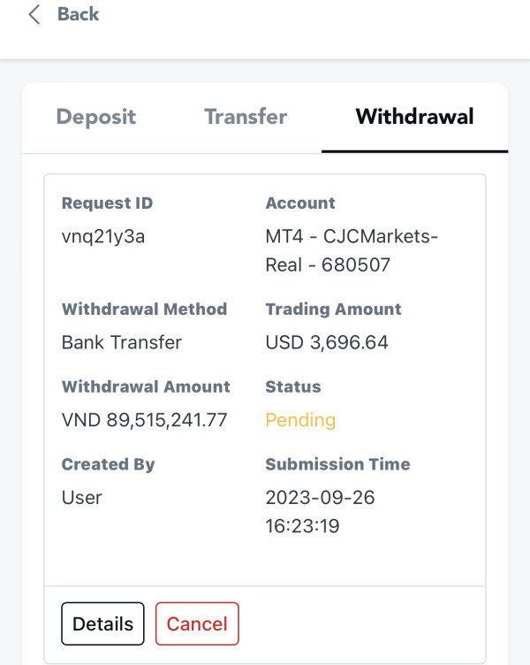Image resolution: width=530 pixels, height=665 pixels.
Task: Click the Created By value User
Action: tap(81, 498)
